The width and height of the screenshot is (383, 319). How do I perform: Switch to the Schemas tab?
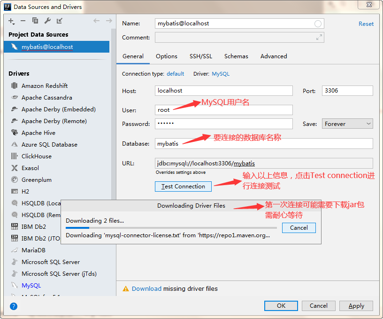pyautogui.click(x=236, y=56)
